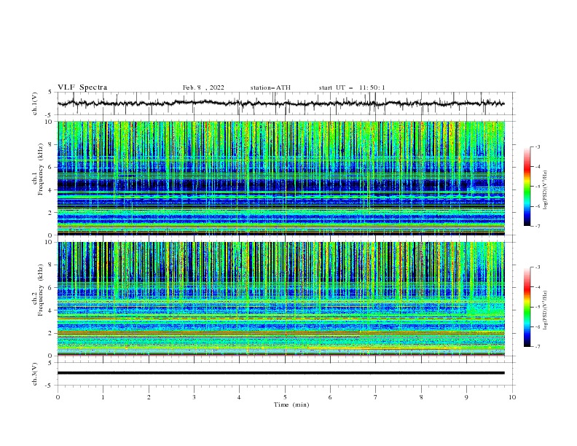Click the time axis tick label '5'
Image resolution: width=577 pixels, height=446 pixels.
click(x=285, y=397)
